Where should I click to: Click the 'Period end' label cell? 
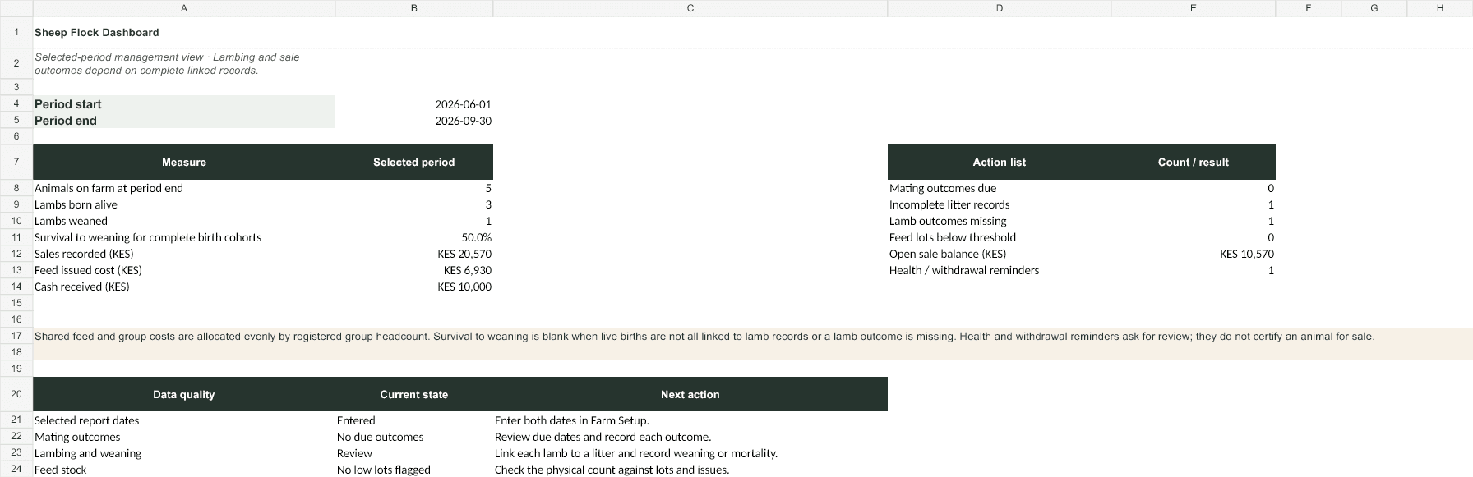184,121
